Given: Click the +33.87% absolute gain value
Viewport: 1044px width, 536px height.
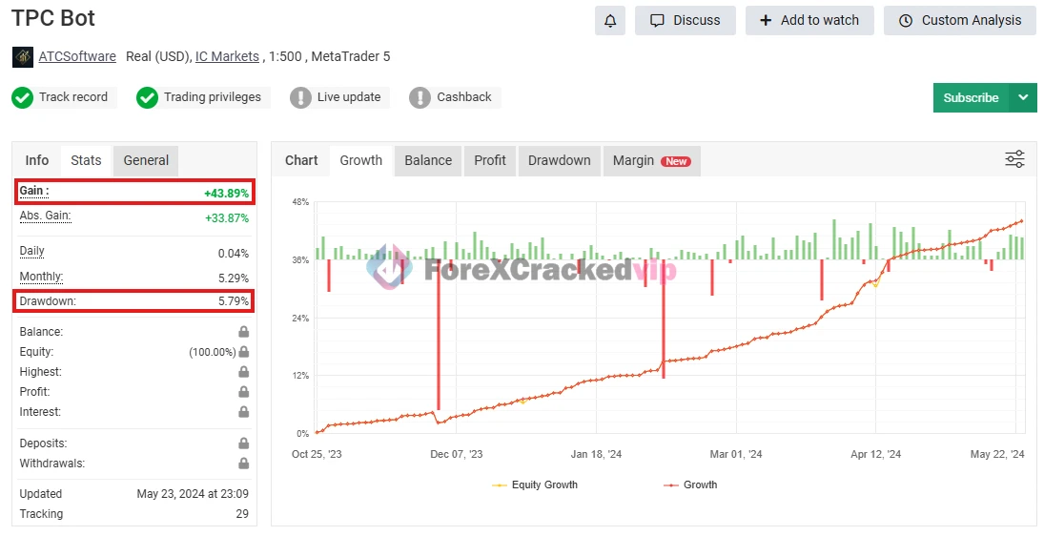Looking at the screenshot, I should (227, 217).
